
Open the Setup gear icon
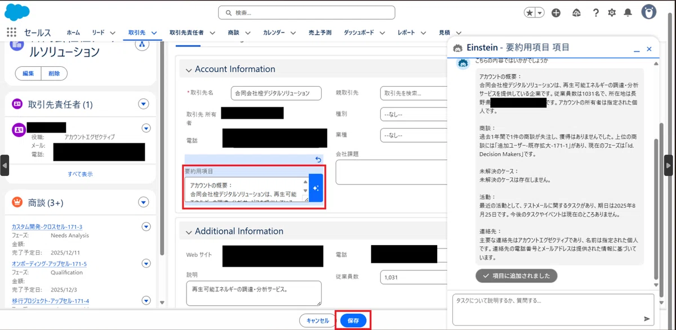click(612, 12)
